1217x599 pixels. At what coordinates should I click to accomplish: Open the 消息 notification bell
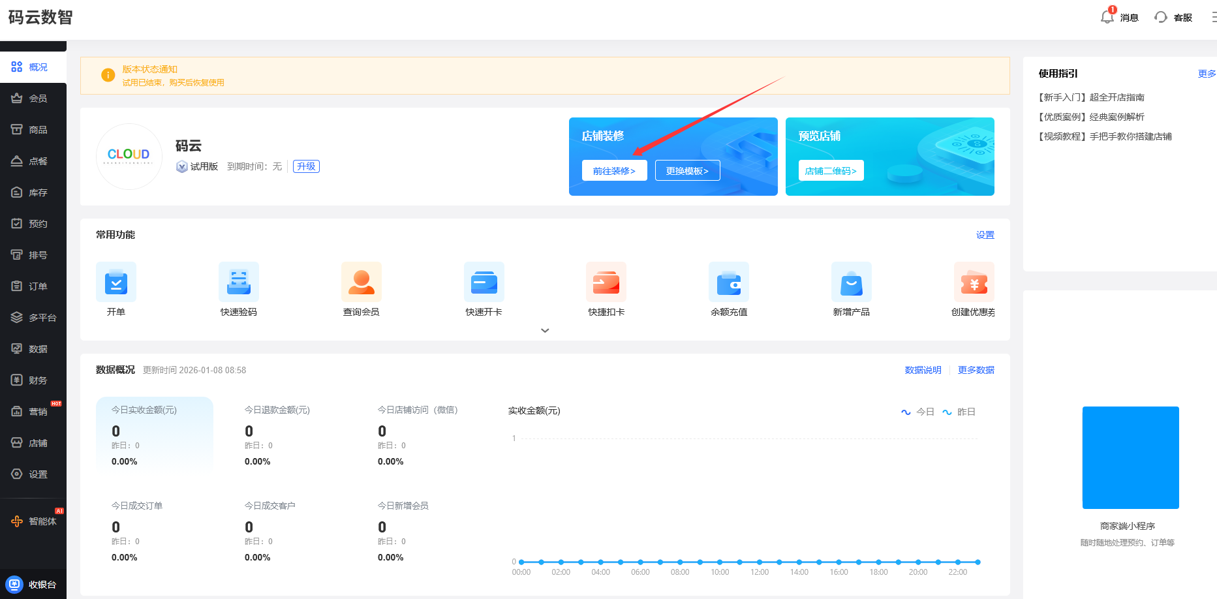pyautogui.click(x=1107, y=17)
